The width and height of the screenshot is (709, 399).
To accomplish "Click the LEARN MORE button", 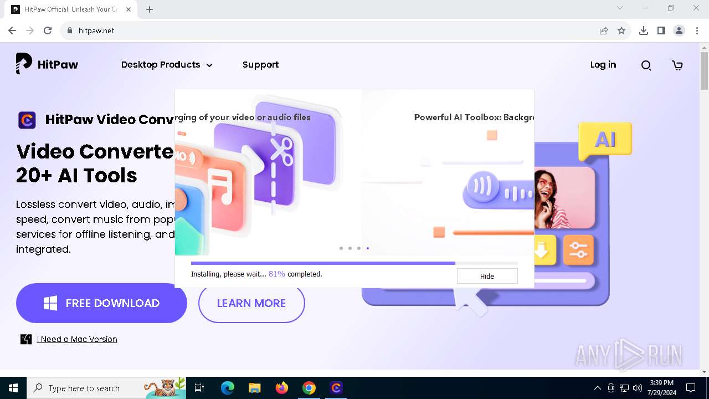I will 251,303.
